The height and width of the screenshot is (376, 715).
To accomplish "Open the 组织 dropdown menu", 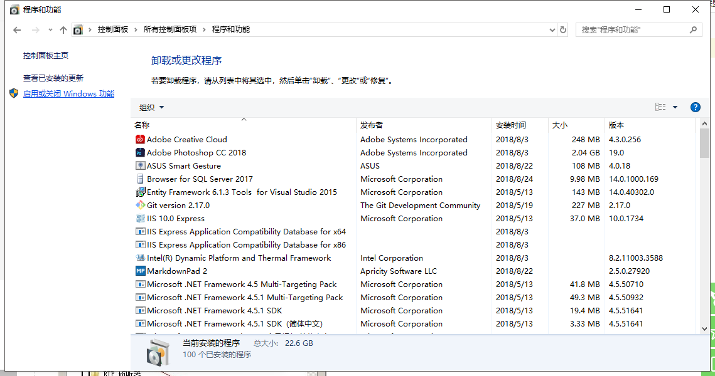I will coord(151,107).
